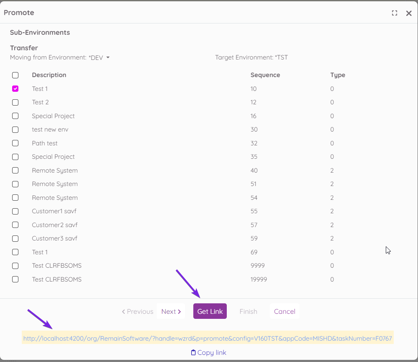Image resolution: width=418 pixels, height=362 pixels.
Task: Enable the Path test row checkbox
Action: click(15, 143)
